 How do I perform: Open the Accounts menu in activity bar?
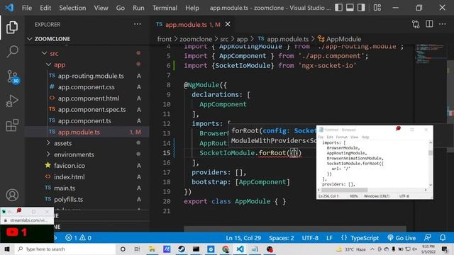tap(12, 195)
